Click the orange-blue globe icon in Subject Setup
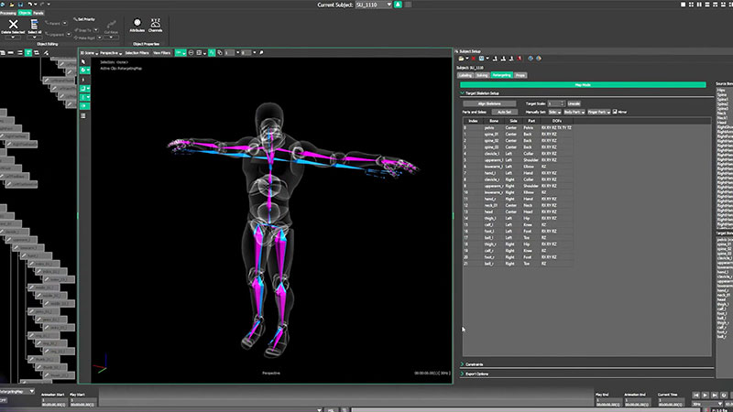Image resolution: width=733 pixels, height=412 pixels. 539,59
